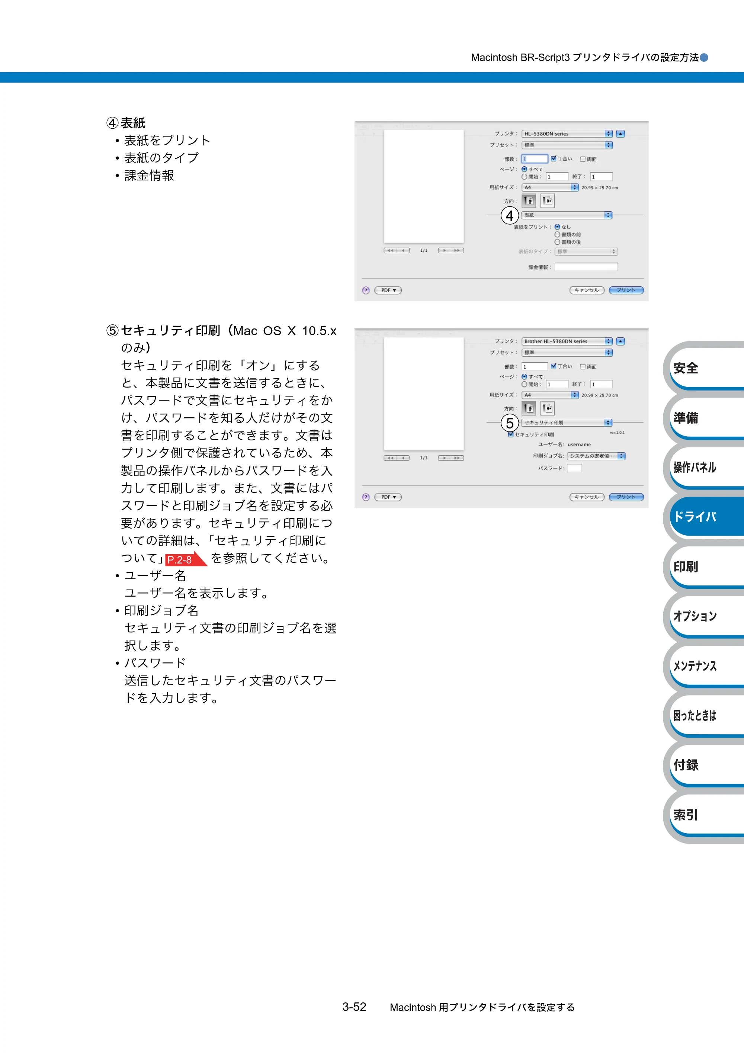Open 印刷ジョブ名 dropdown システムの既定値

596,456
